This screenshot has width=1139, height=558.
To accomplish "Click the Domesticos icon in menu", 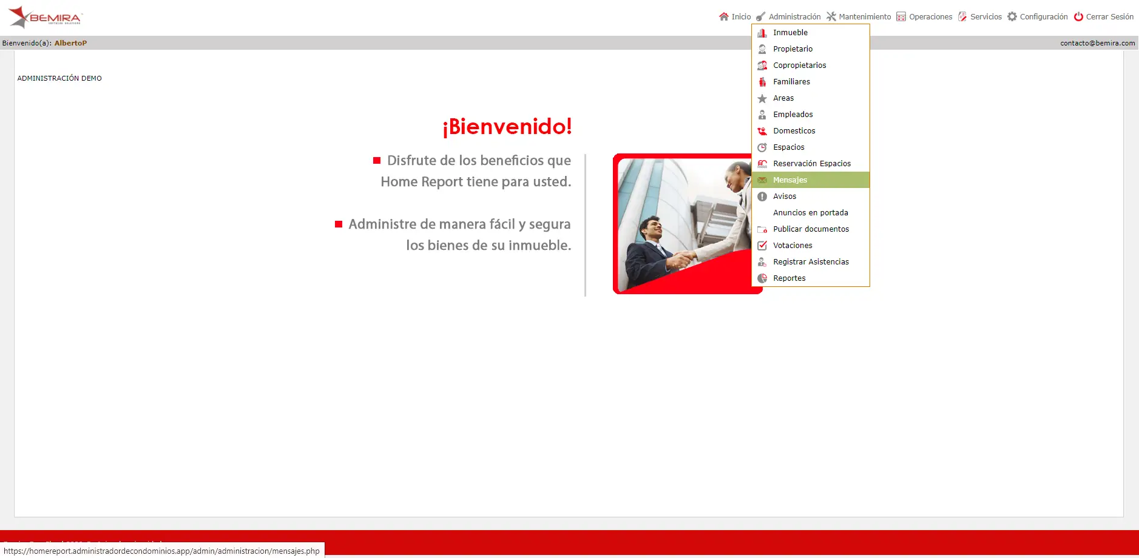I will (x=762, y=131).
